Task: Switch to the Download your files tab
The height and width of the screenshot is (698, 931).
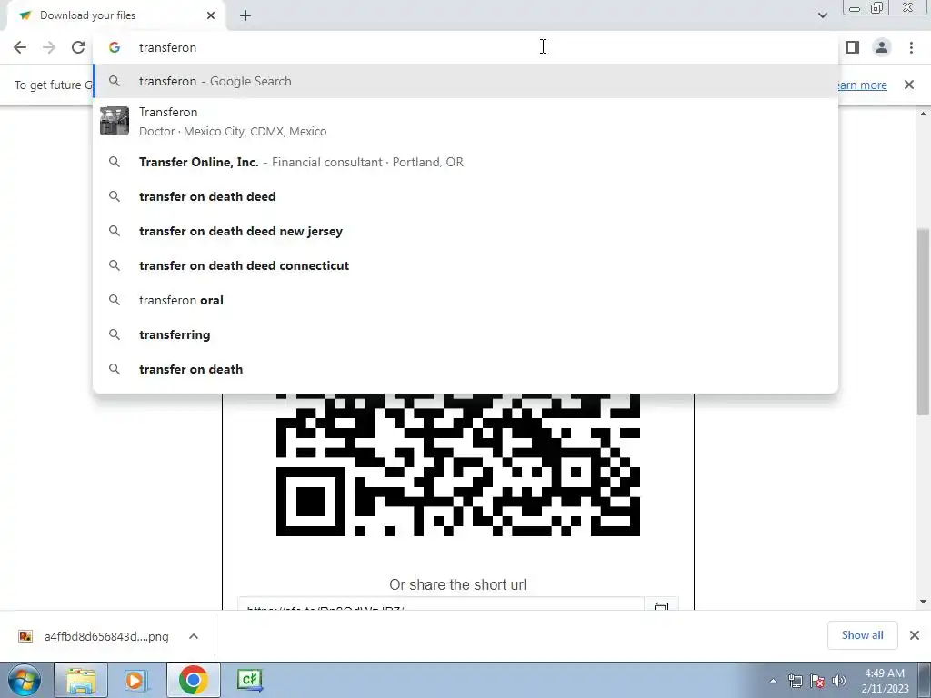Action: coord(116,15)
